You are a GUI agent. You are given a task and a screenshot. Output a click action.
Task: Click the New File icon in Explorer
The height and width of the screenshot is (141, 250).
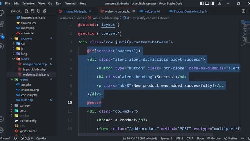(27, 11)
